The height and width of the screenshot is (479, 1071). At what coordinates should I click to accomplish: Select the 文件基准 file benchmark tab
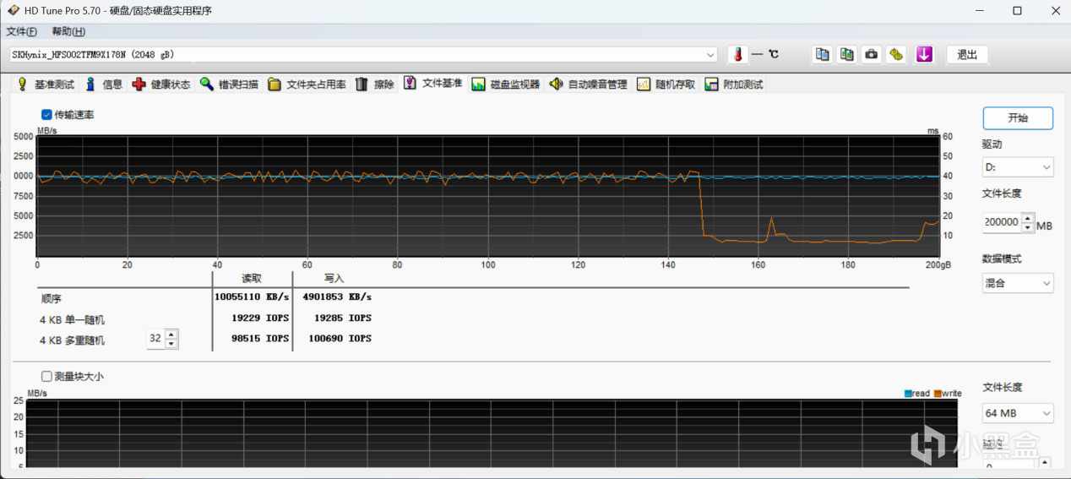point(433,83)
